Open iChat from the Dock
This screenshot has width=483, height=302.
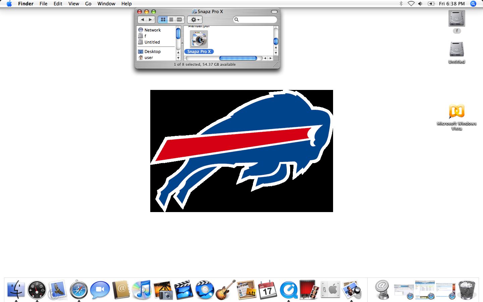[100, 290]
